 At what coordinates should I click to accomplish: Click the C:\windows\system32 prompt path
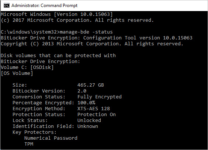[30, 32]
